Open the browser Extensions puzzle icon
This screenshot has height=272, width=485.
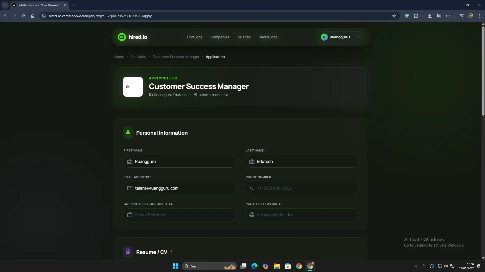[x=416, y=16]
